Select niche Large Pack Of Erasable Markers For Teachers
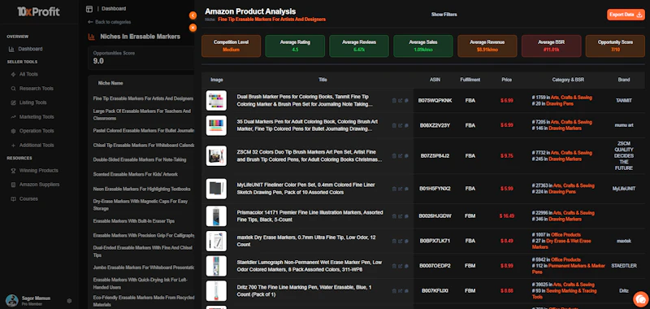The height and width of the screenshot is (309, 650). (142, 115)
